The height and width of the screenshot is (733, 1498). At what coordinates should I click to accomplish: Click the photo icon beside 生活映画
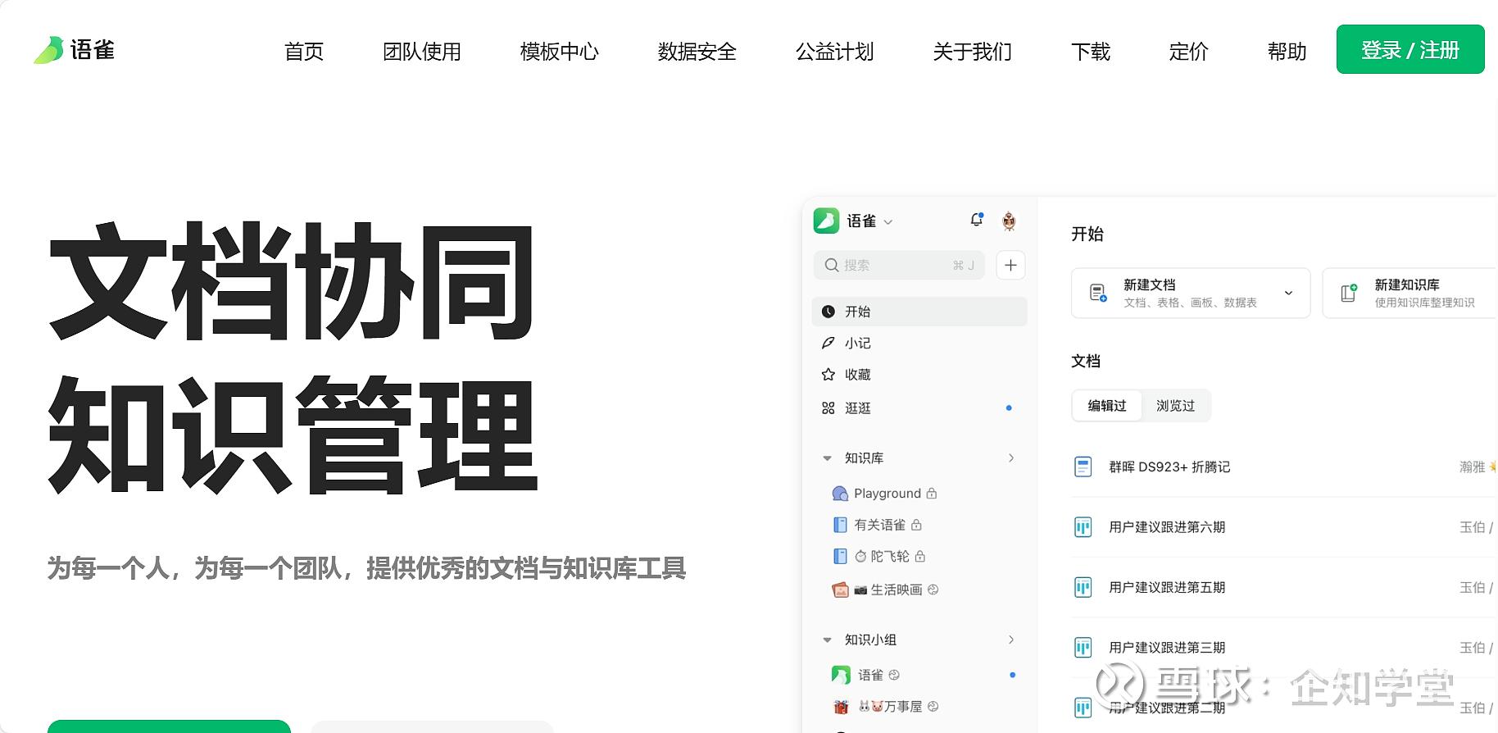tap(840, 590)
